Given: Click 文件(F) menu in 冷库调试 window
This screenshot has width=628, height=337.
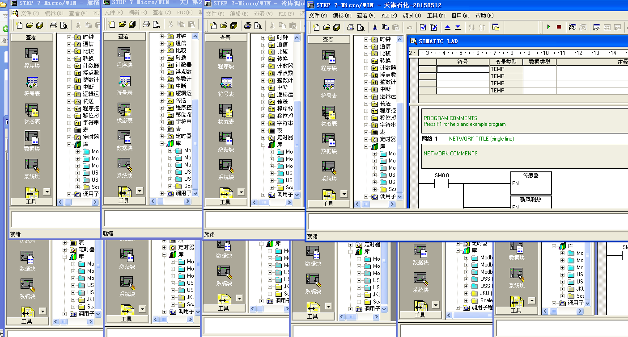Looking at the screenshot, I should pyautogui.click(x=215, y=14).
